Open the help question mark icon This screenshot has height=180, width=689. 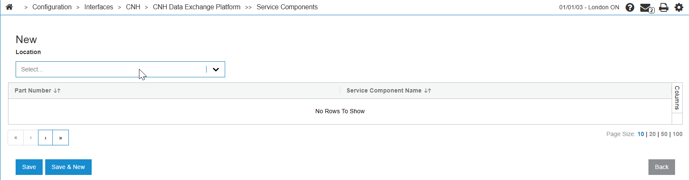pyautogui.click(x=630, y=7)
